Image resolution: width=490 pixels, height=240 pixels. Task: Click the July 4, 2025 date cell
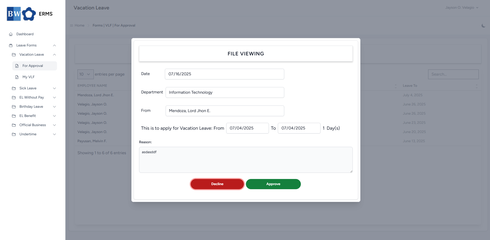click(x=413, y=95)
